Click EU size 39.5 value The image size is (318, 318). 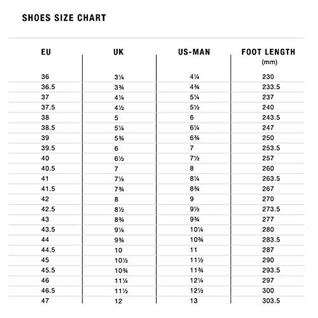pyautogui.click(x=48, y=148)
